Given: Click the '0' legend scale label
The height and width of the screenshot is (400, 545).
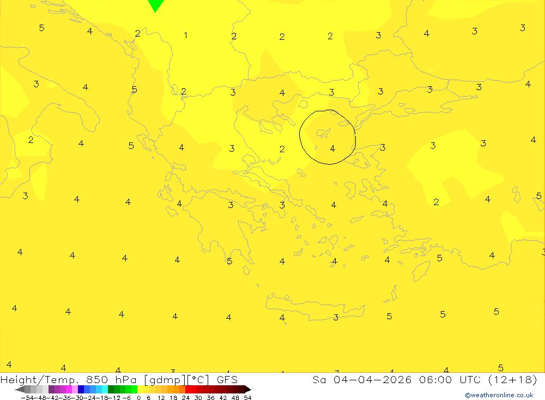Looking at the screenshot, I should [138, 398].
